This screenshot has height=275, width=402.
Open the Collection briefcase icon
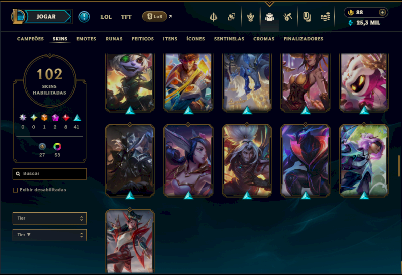pos(269,17)
